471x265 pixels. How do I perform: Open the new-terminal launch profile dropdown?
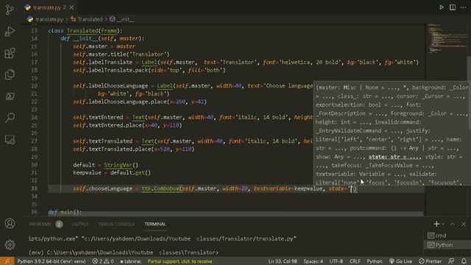443,224
